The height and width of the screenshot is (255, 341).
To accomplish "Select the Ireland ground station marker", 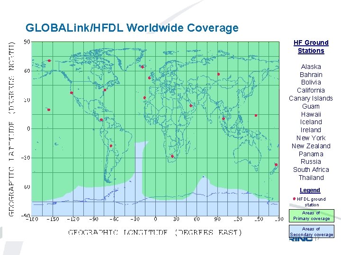I will pyautogui.click(x=149, y=78).
